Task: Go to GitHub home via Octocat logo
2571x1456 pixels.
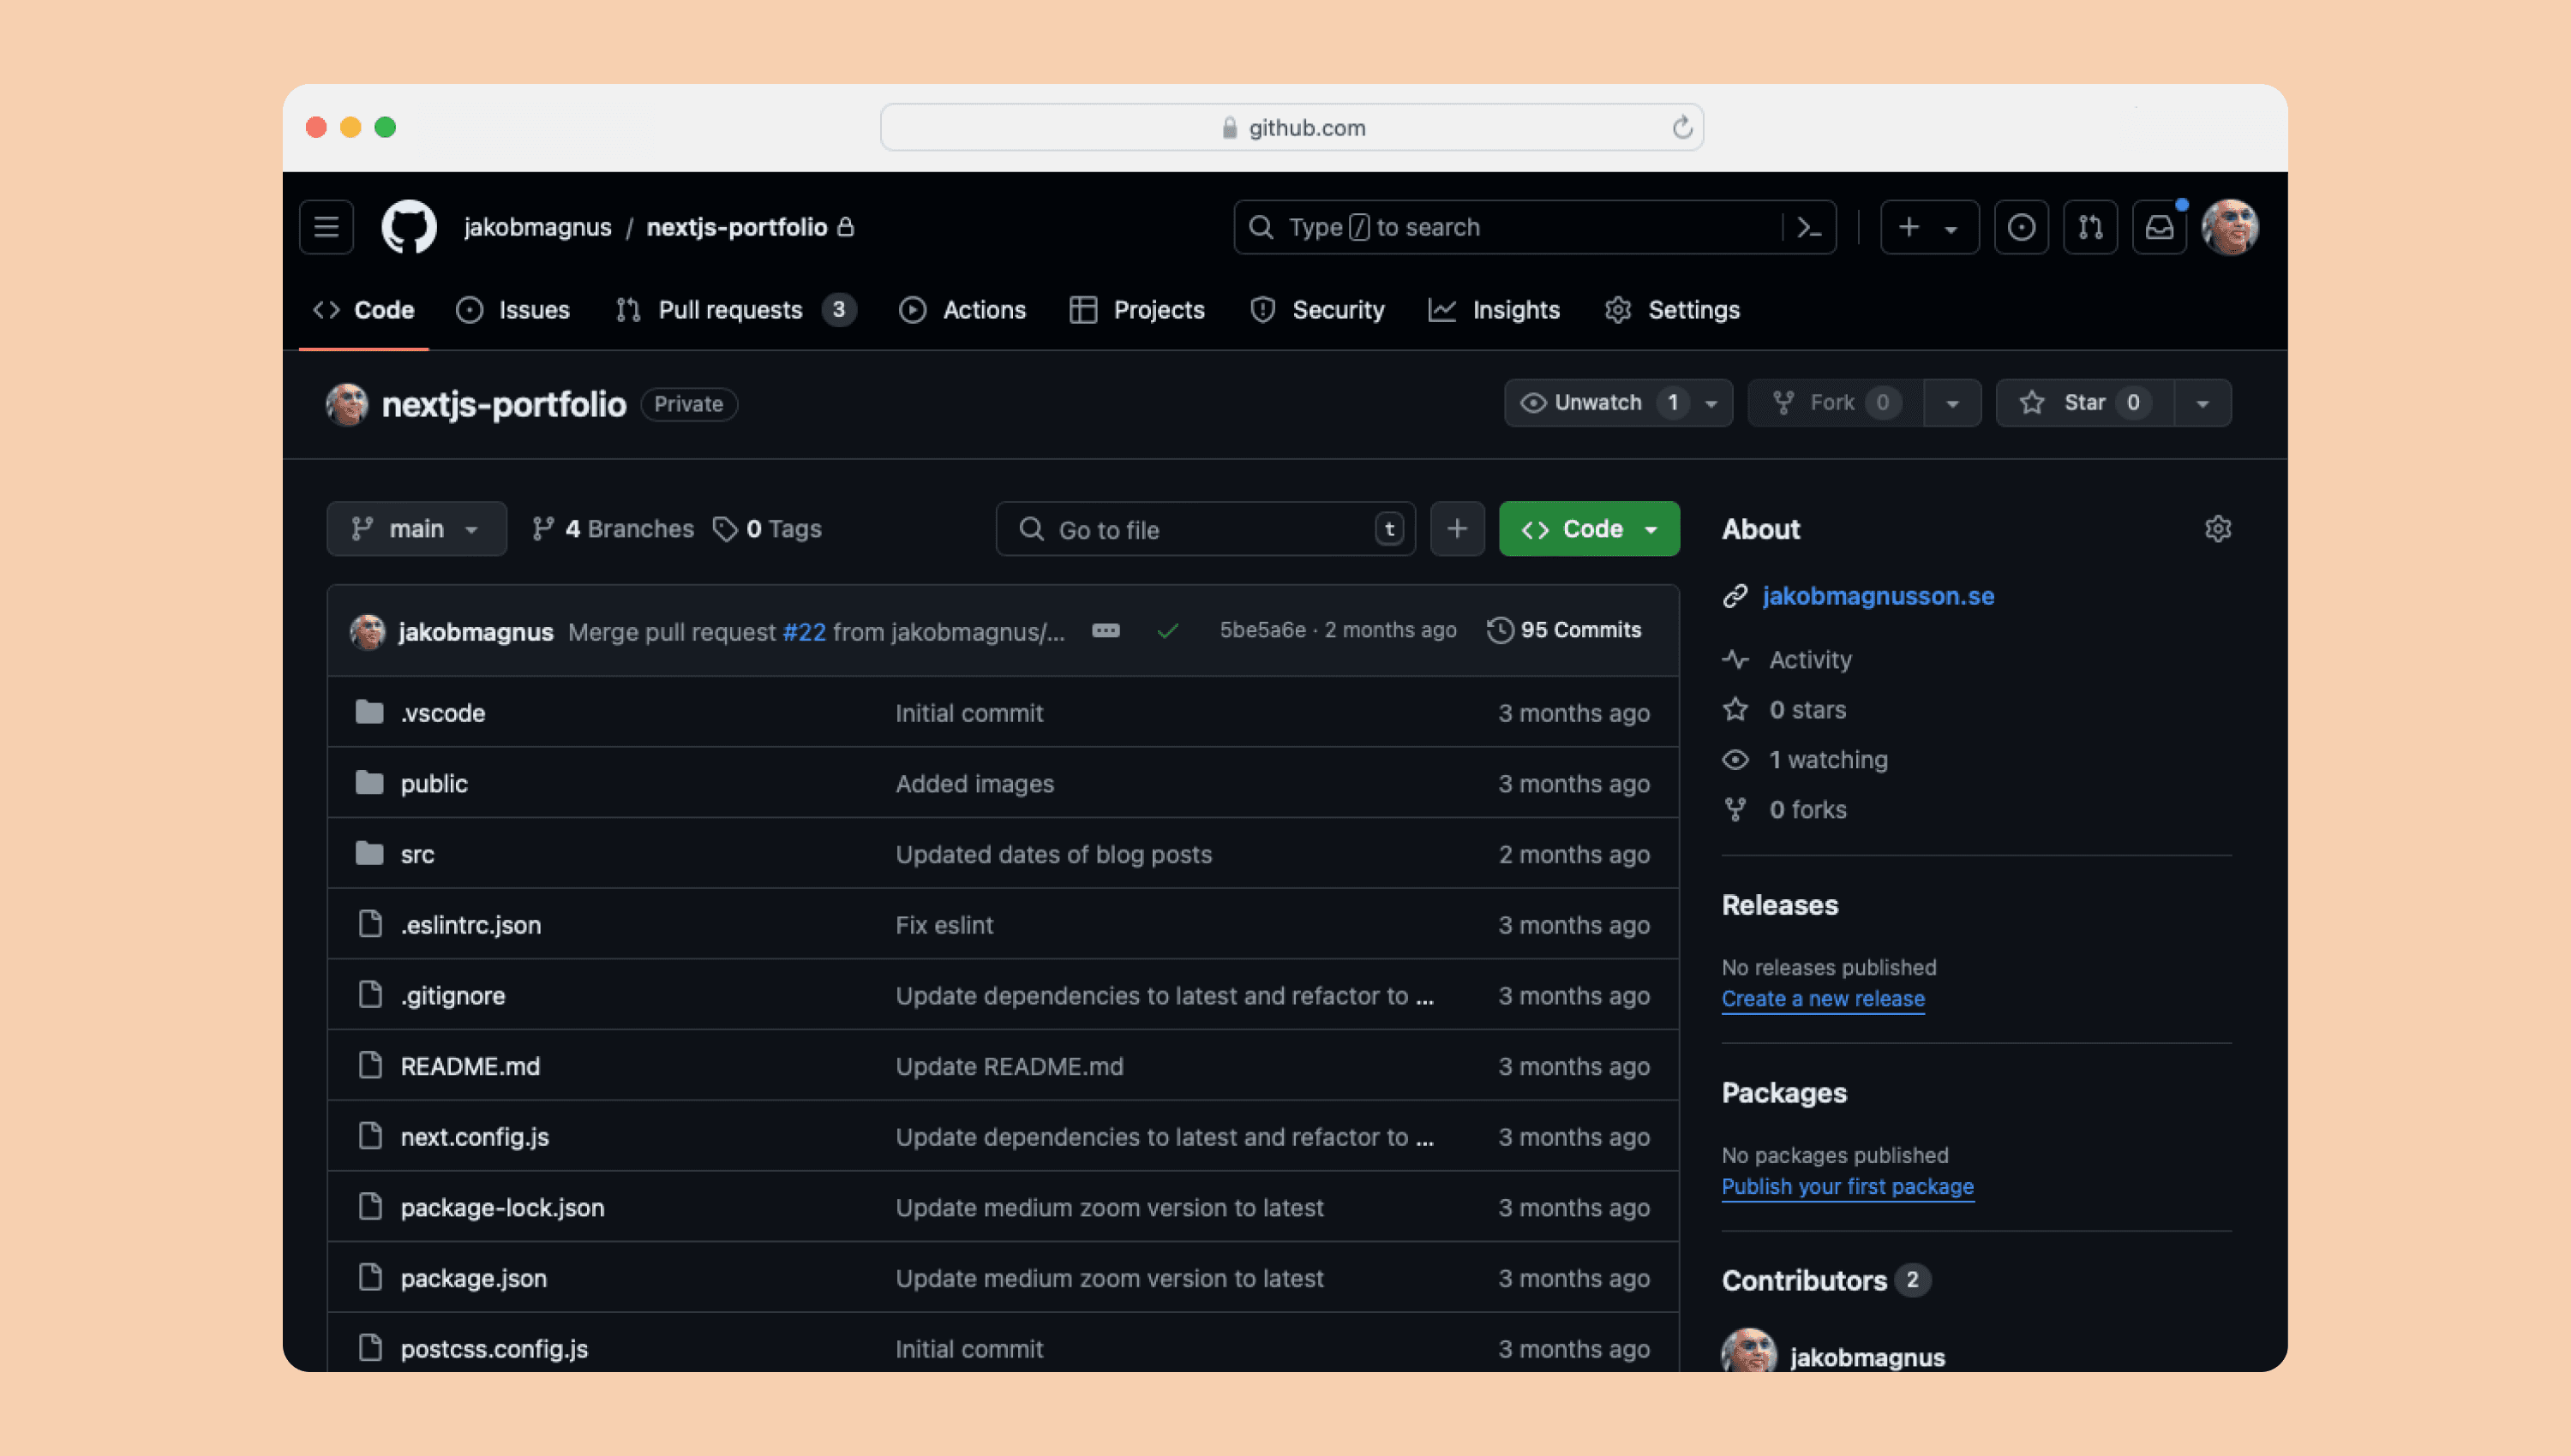Action: [409, 227]
